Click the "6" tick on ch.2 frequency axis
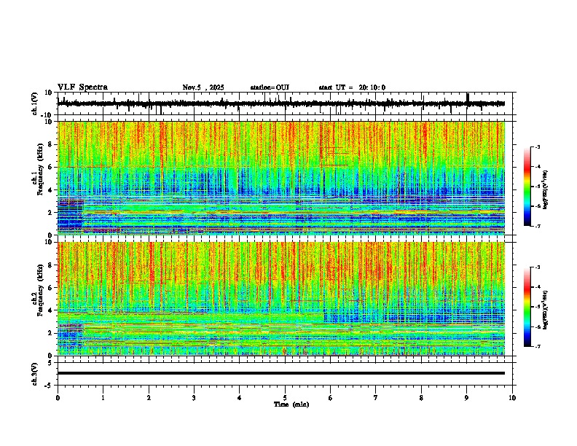 point(50,288)
